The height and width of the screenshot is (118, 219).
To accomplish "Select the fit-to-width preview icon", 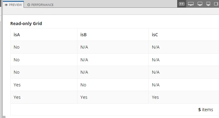I will pyautogui.click(x=182, y=4).
